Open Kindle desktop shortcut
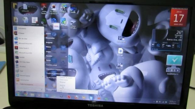 [x=73, y=9]
